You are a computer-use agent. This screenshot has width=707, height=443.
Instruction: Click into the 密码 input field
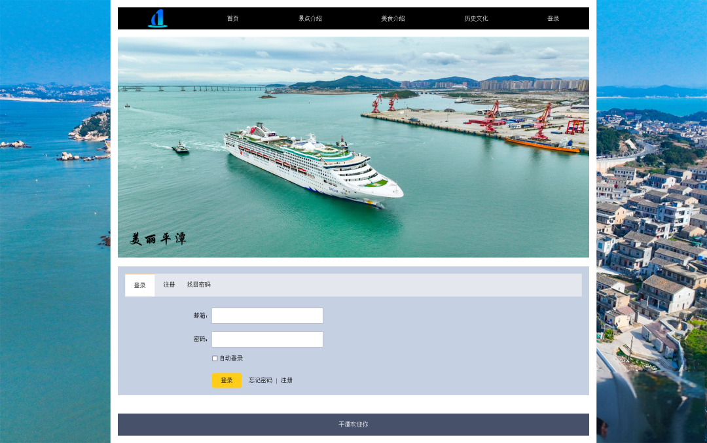coord(267,339)
